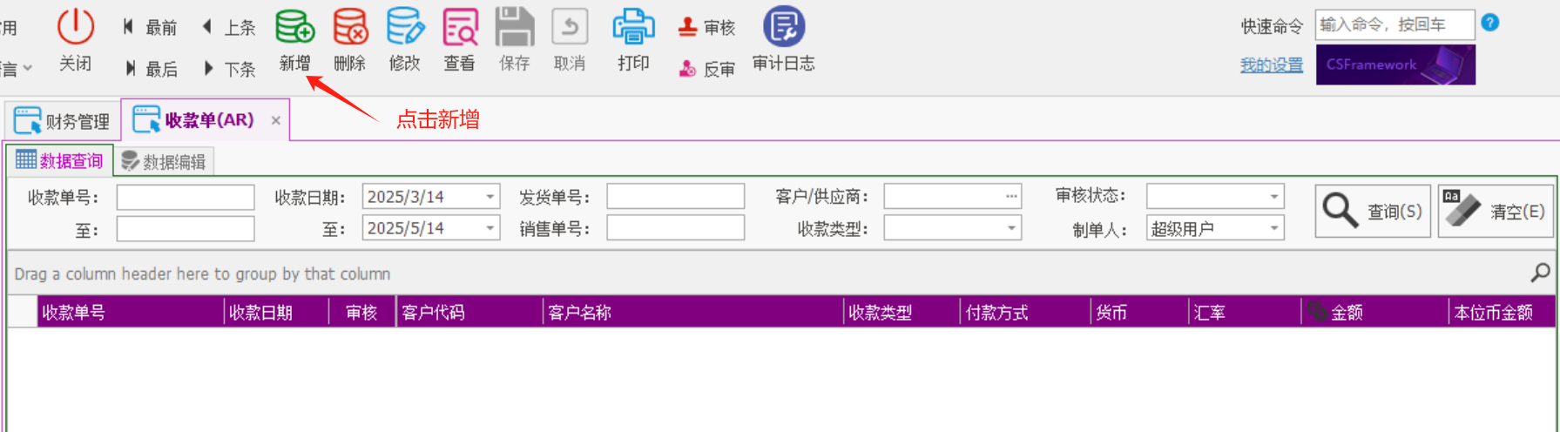The width and height of the screenshot is (1560, 432).
Task: Go to previous record 上条
Action: 228,28
